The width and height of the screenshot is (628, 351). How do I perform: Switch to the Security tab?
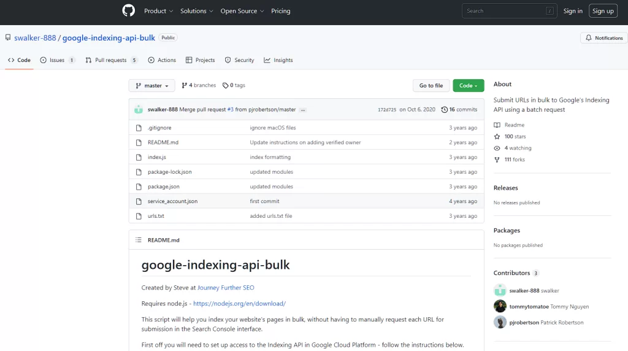click(240, 60)
